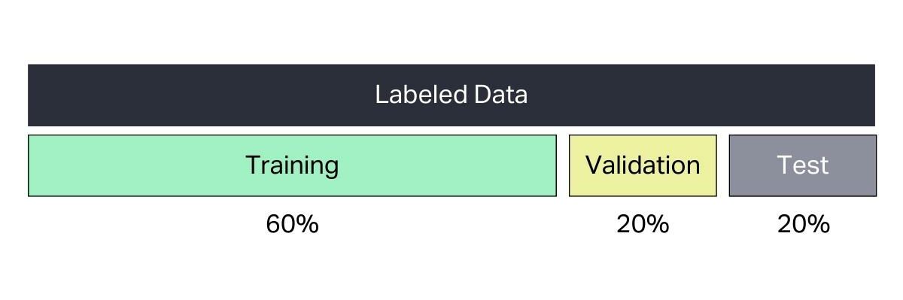Click the dark Labeled Data bar
This screenshot has height=300, width=903.
tap(451, 95)
